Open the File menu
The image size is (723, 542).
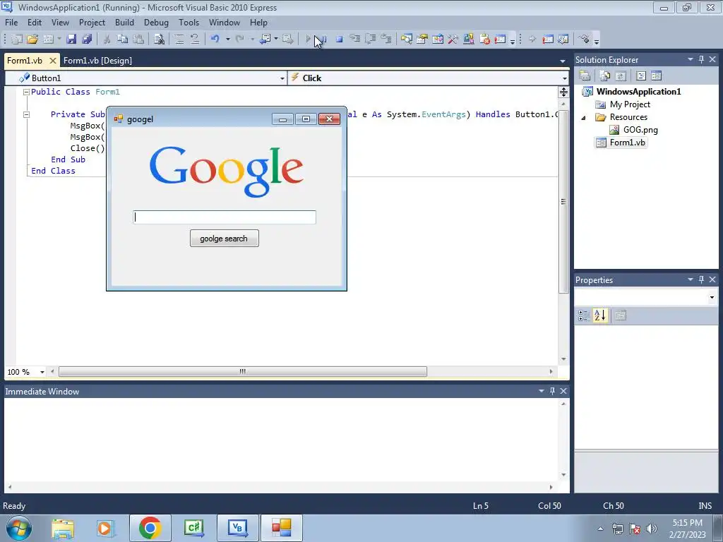pos(11,22)
